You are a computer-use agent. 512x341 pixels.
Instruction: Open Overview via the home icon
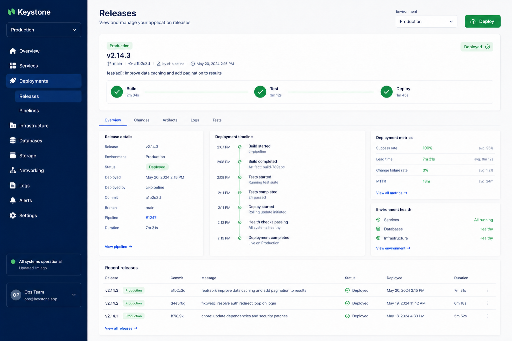pyautogui.click(x=13, y=51)
